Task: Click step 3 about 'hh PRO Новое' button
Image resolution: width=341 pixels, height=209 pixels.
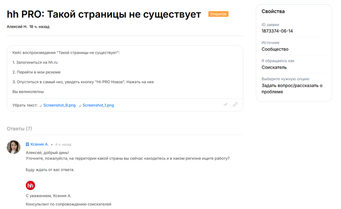Action: [83, 82]
